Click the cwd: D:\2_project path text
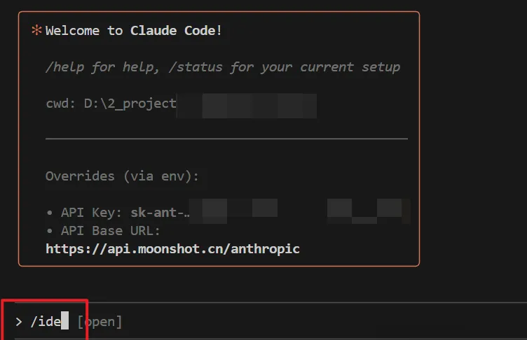The height and width of the screenshot is (340, 527). (111, 104)
